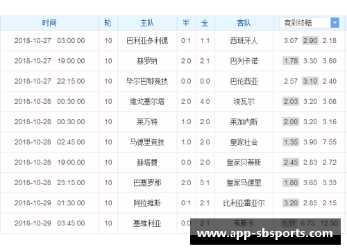Select the highlighted 2.03 home odds
Screen dimensions: 347x251
pos(291,101)
